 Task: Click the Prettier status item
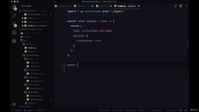tap(172, 110)
